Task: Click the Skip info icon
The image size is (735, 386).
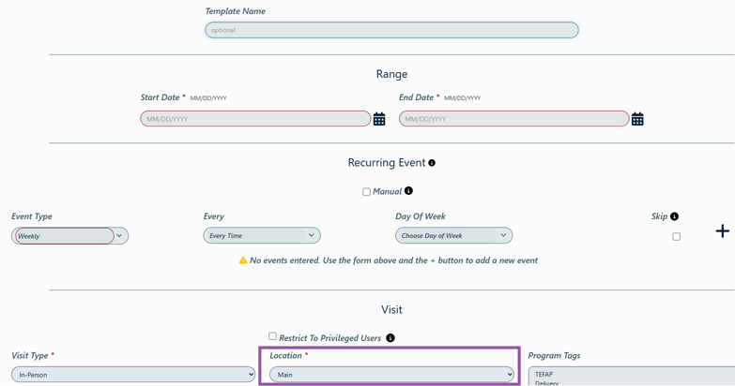Action: (674, 216)
